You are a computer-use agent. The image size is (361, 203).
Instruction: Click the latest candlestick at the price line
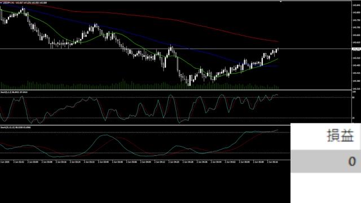pyautogui.click(x=278, y=49)
